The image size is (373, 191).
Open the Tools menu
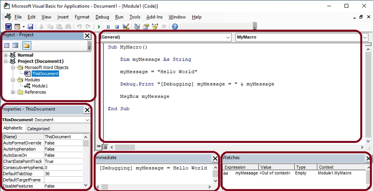pos(135,17)
